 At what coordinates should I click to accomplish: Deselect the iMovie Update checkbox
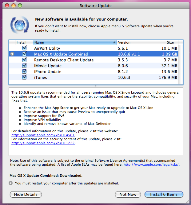[24, 65]
